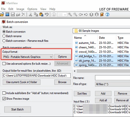The image size is (130, 117).
Task: Open the File menu
Action: [3, 9]
